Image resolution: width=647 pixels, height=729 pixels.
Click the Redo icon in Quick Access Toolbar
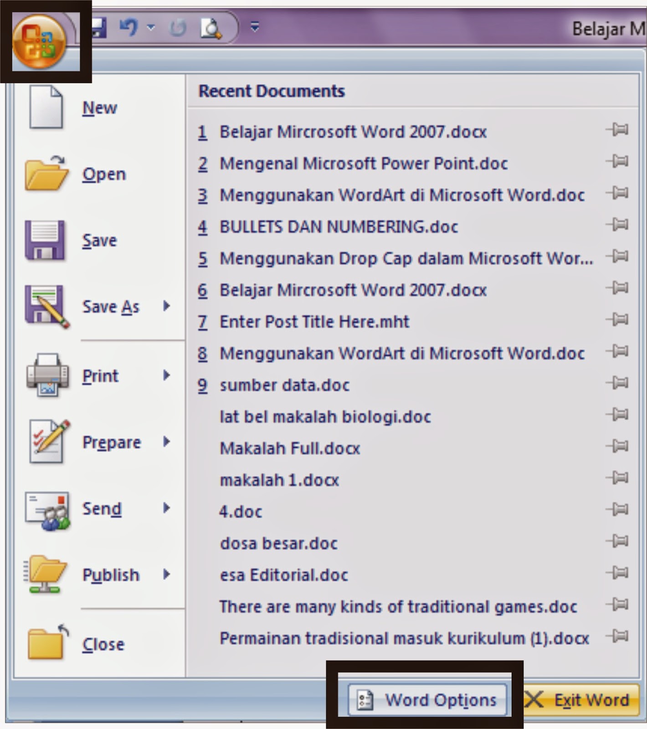[x=178, y=28]
